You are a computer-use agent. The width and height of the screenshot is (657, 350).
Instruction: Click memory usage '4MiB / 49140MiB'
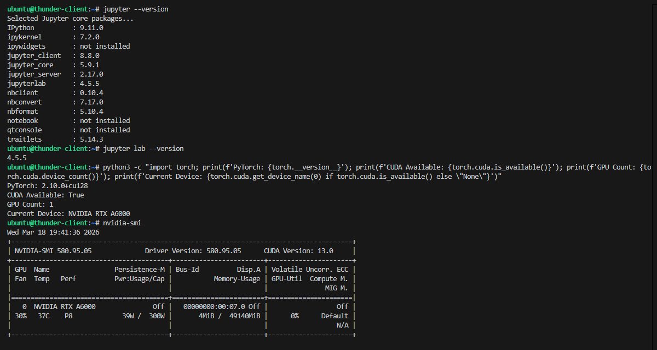[x=229, y=316]
